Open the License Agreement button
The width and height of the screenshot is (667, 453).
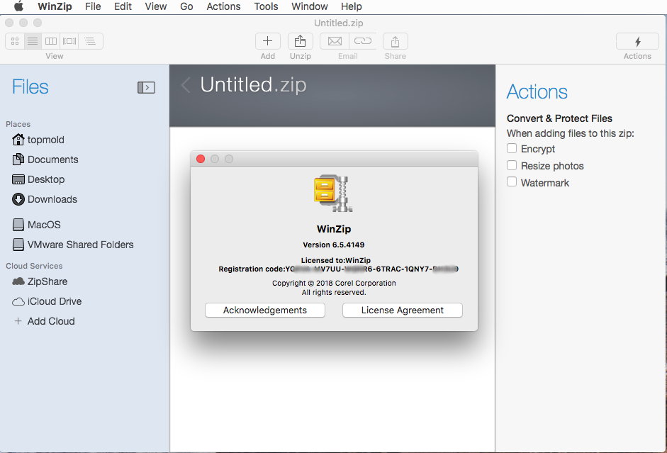tap(403, 310)
